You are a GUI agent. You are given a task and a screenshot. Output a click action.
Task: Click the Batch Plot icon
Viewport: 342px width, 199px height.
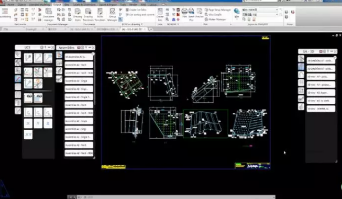click(191, 14)
